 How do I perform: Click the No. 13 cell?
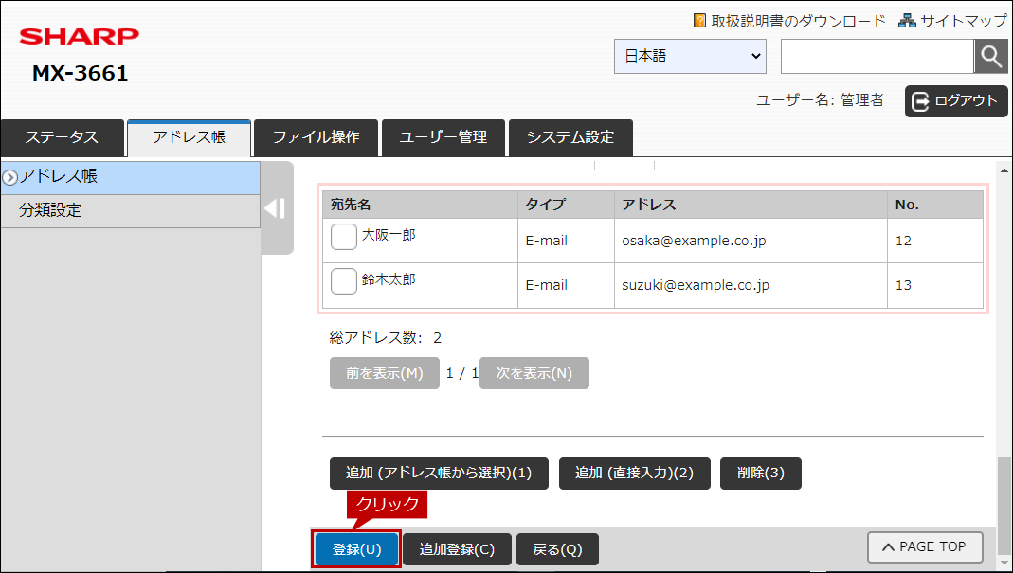coord(935,285)
